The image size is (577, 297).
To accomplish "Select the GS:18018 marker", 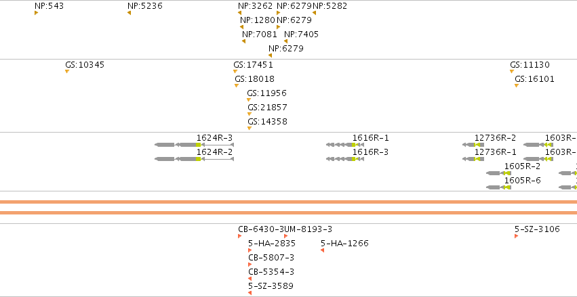I will [x=237, y=85].
